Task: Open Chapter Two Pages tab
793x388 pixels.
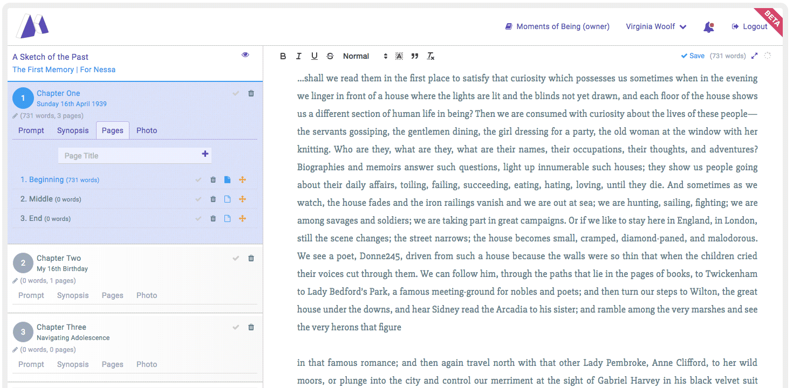Action: (113, 295)
